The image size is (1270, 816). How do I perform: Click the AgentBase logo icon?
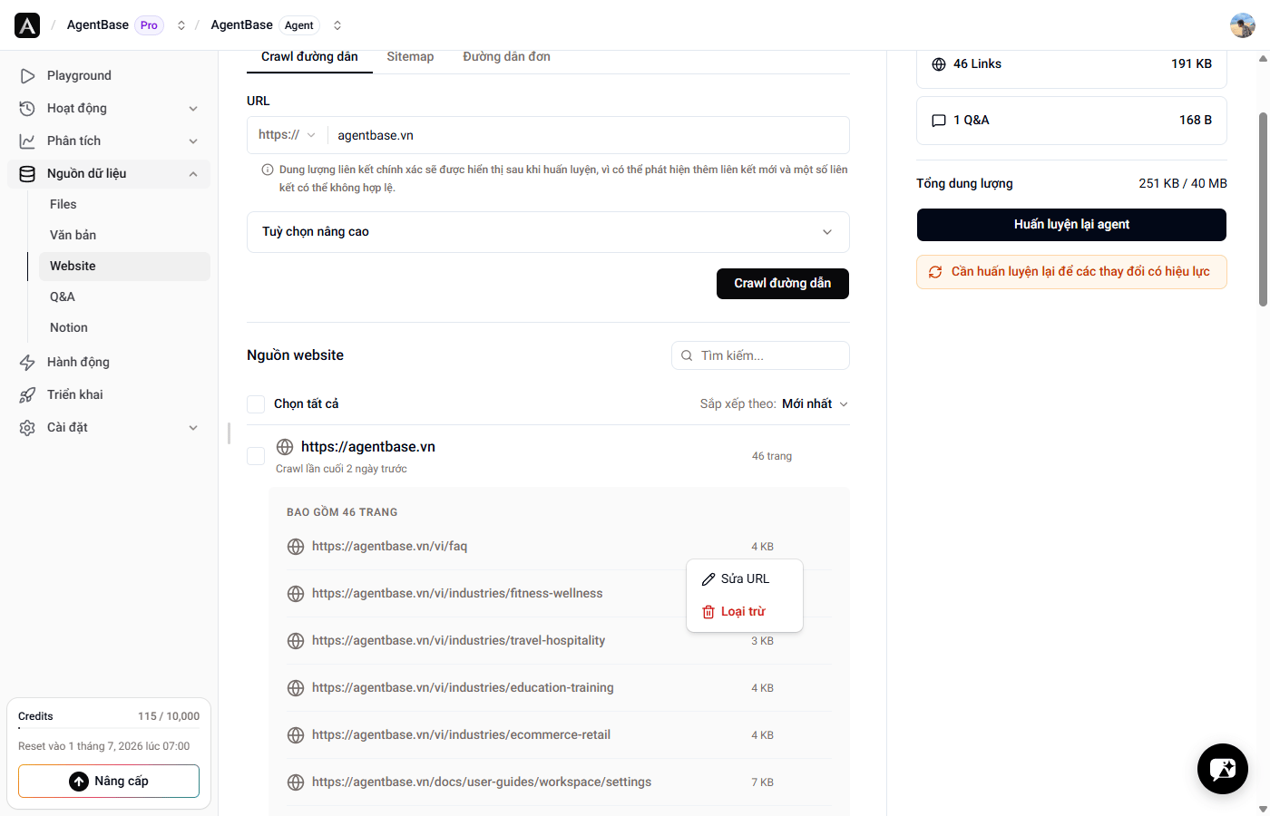[27, 25]
